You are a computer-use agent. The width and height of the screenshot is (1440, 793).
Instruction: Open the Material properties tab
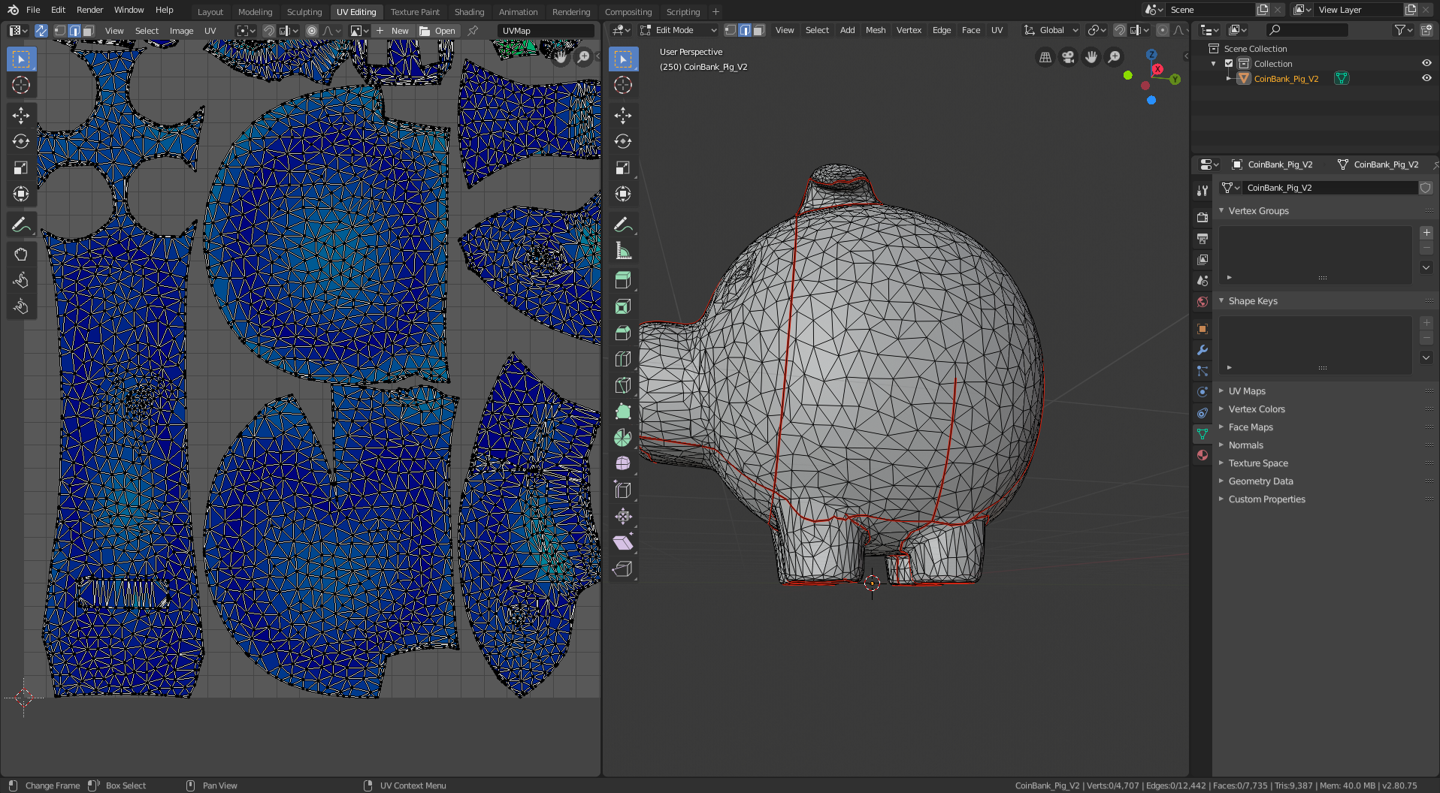pos(1203,455)
